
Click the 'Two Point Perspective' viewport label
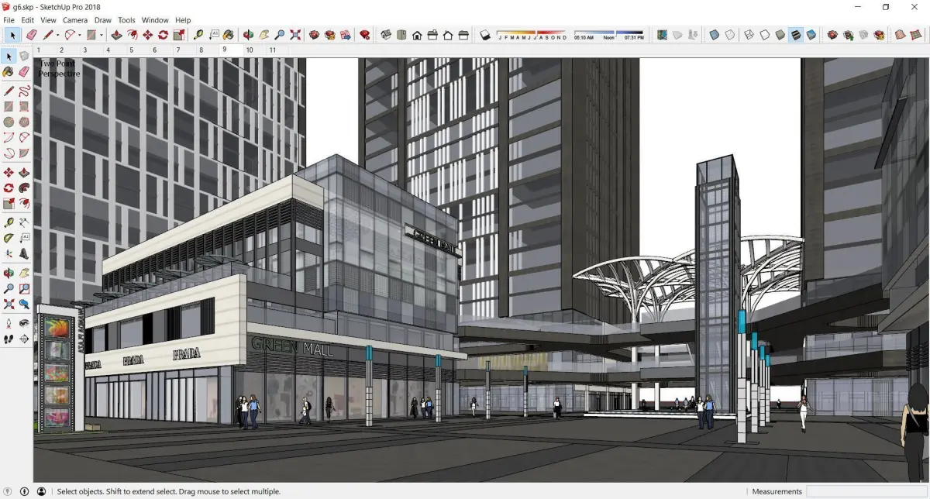[x=60, y=68]
